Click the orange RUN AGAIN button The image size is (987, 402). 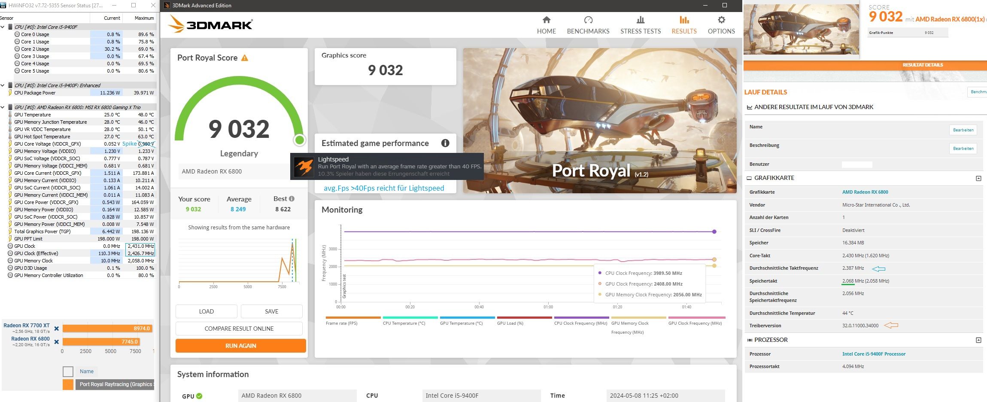[241, 346]
